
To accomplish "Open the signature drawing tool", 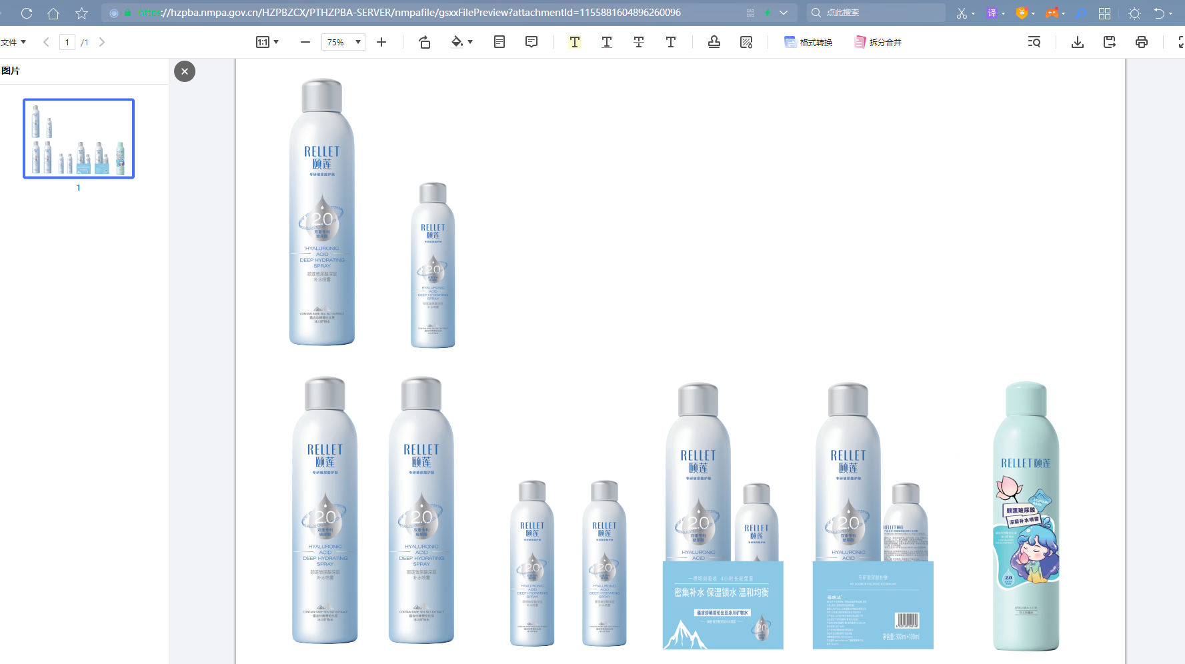I will [746, 42].
